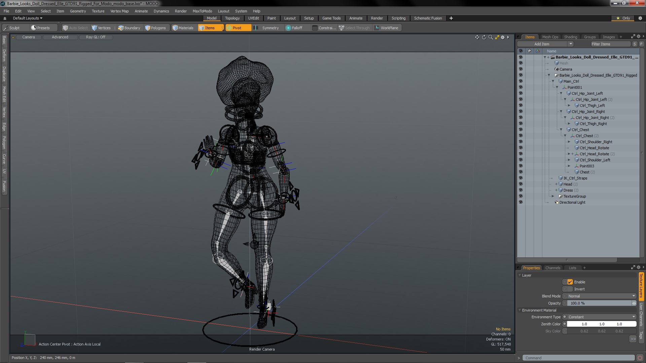Image resolution: width=646 pixels, height=363 pixels.
Task: Collapse the Main_Ctrl tree node
Action: [553, 81]
